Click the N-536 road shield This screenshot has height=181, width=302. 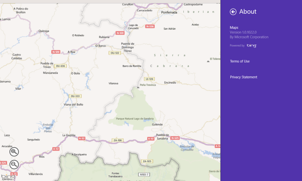coord(150,26)
